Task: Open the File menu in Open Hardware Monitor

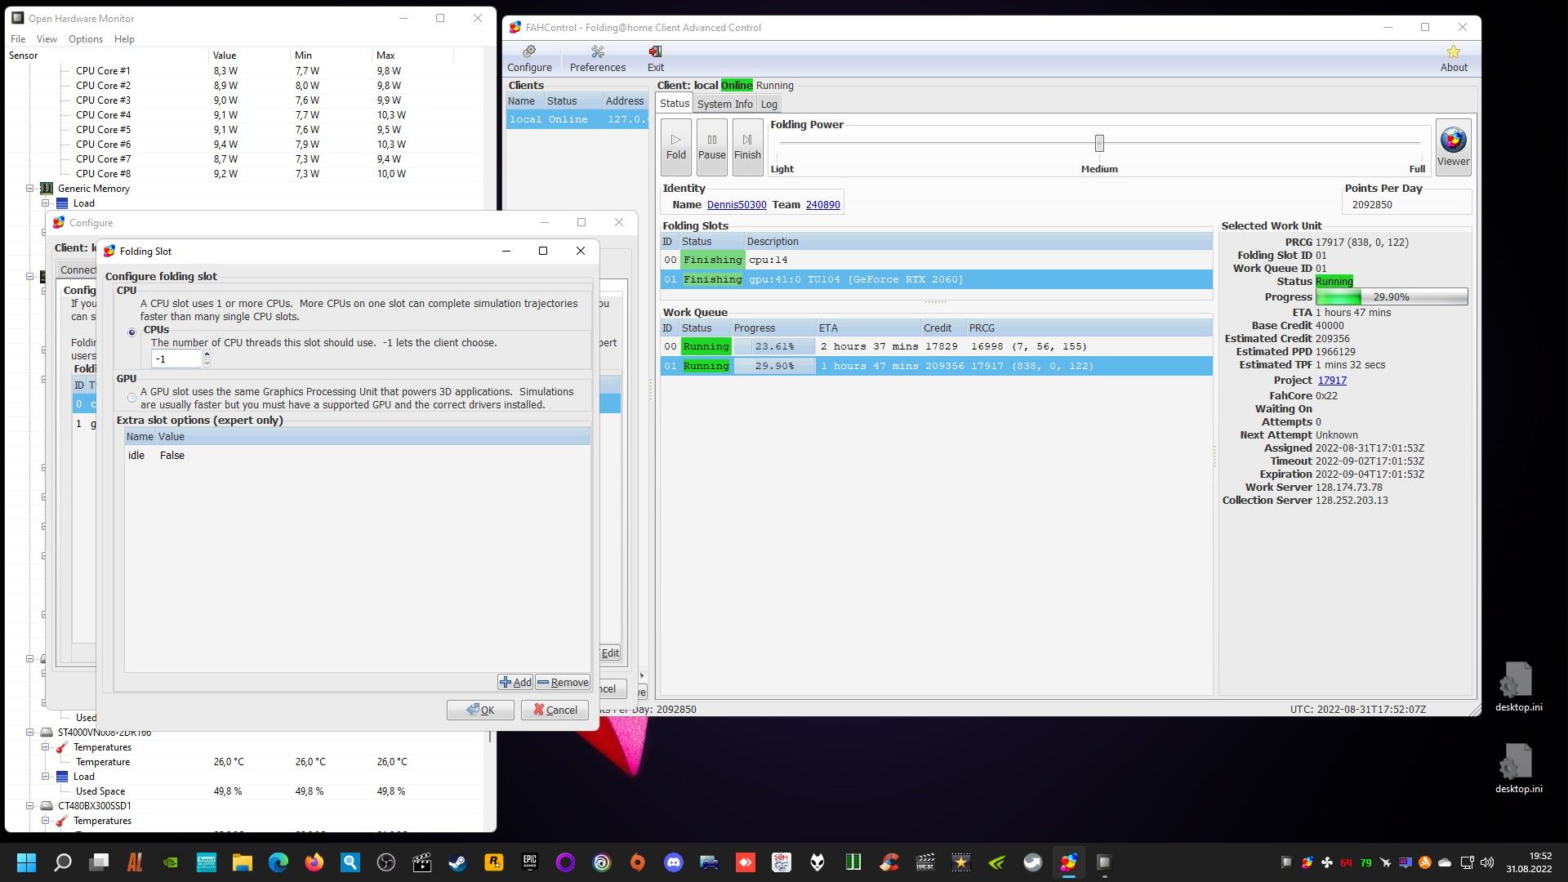Action: coord(18,39)
